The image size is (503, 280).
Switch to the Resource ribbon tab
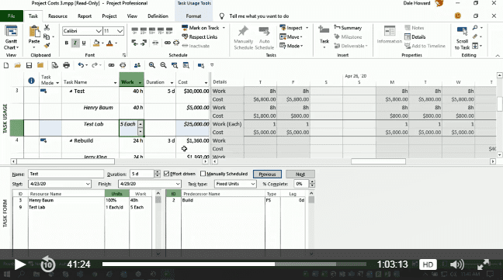[57, 16]
